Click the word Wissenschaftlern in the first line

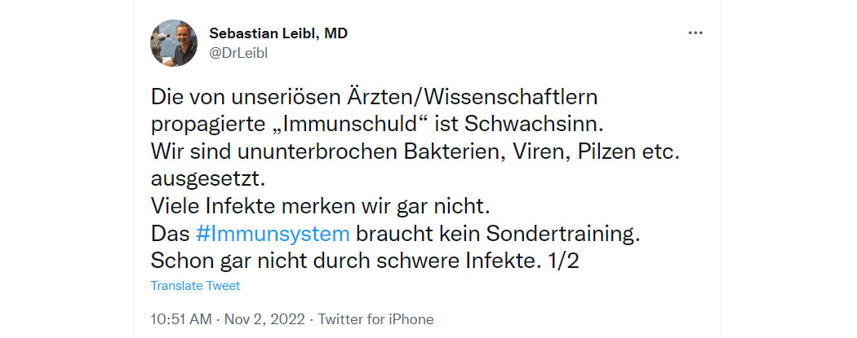coord(510,98)
